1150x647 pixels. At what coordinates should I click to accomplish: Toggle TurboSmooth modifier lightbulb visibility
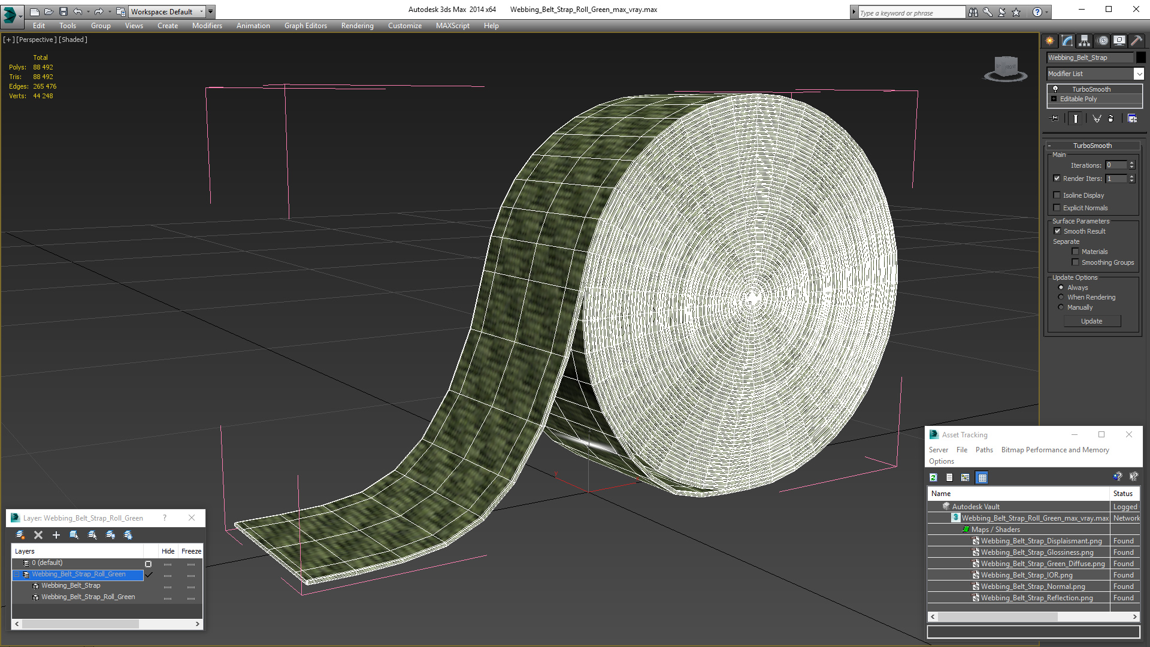(x=1055, y=89)
